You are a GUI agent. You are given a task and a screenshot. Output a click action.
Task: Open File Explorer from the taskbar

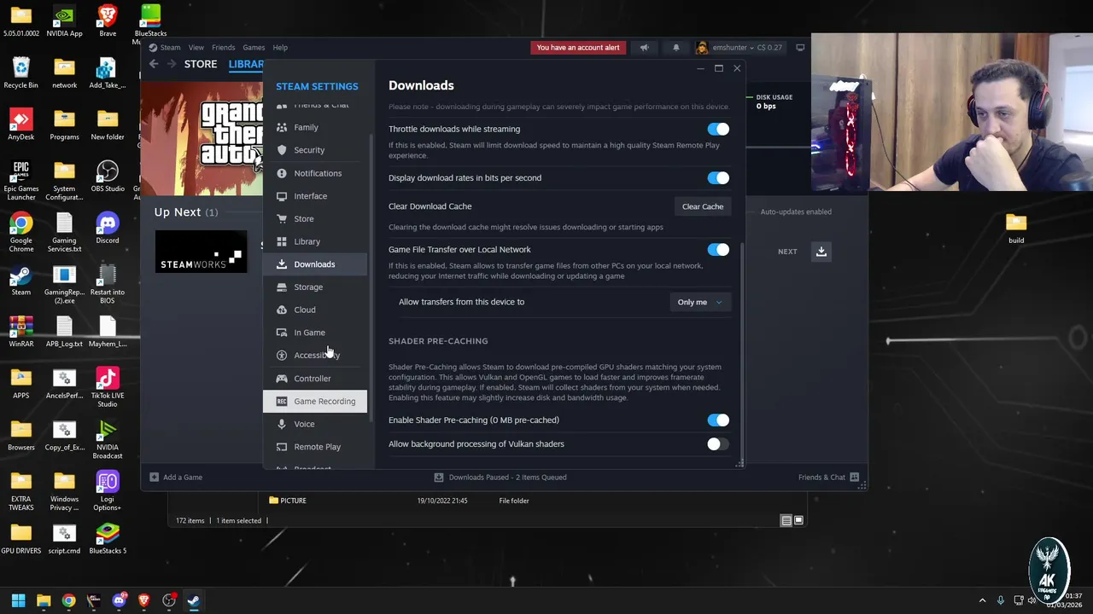(x=44, y=600)
